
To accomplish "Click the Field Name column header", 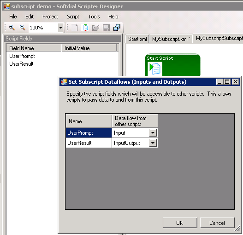I will coord(34,48).
